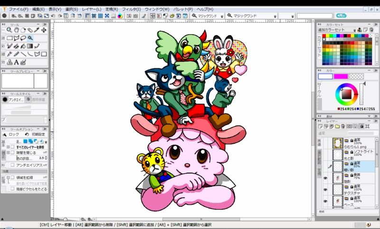
Task: Hide the ベース layer via eye icon
Action: [325, 201]
